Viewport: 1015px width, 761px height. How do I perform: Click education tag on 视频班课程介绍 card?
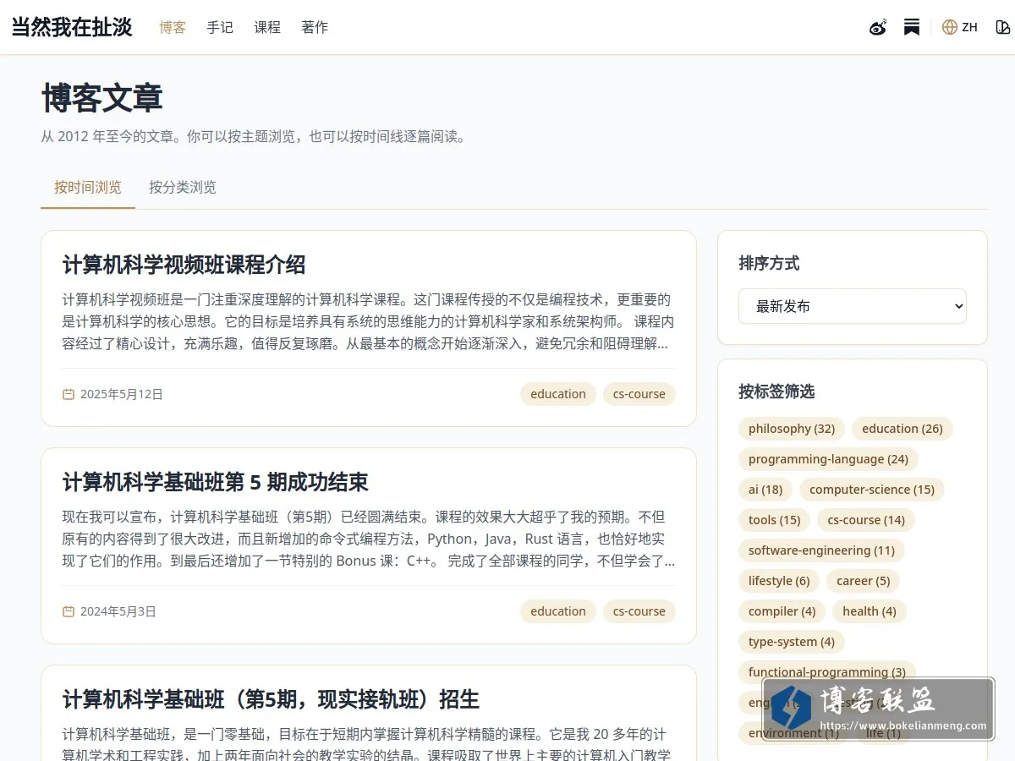[558, 394]
